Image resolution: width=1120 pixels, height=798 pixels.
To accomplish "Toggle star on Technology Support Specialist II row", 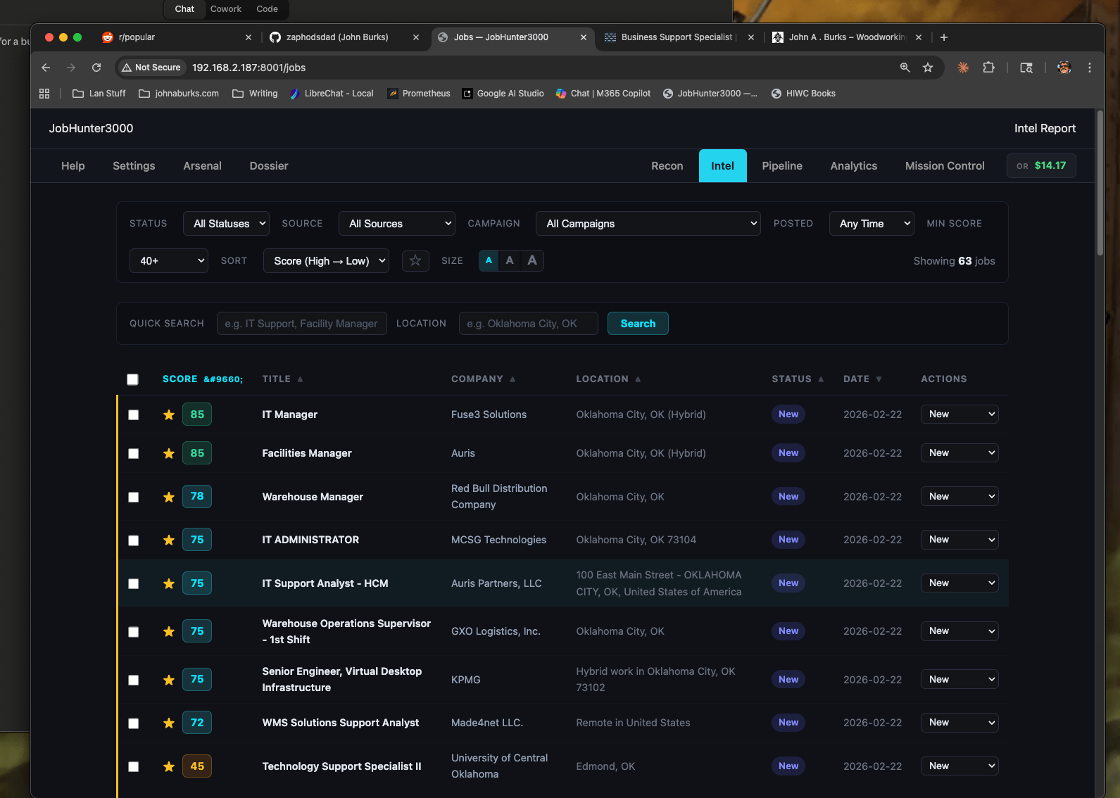I will point(169,766).
